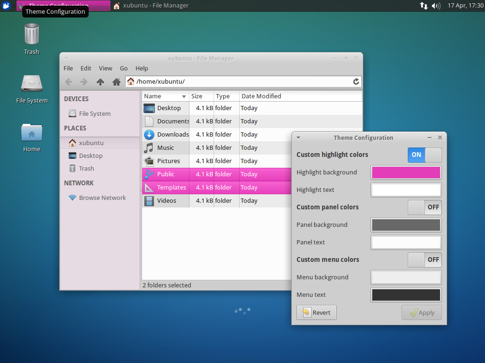Click the reload icon in the location bar

click(356, 81)
